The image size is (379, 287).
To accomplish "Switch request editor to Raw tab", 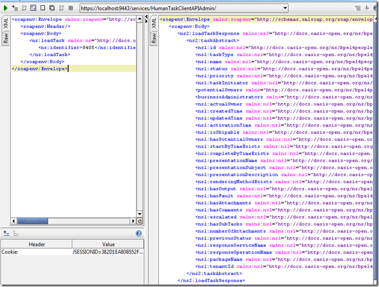I will 5,38.
